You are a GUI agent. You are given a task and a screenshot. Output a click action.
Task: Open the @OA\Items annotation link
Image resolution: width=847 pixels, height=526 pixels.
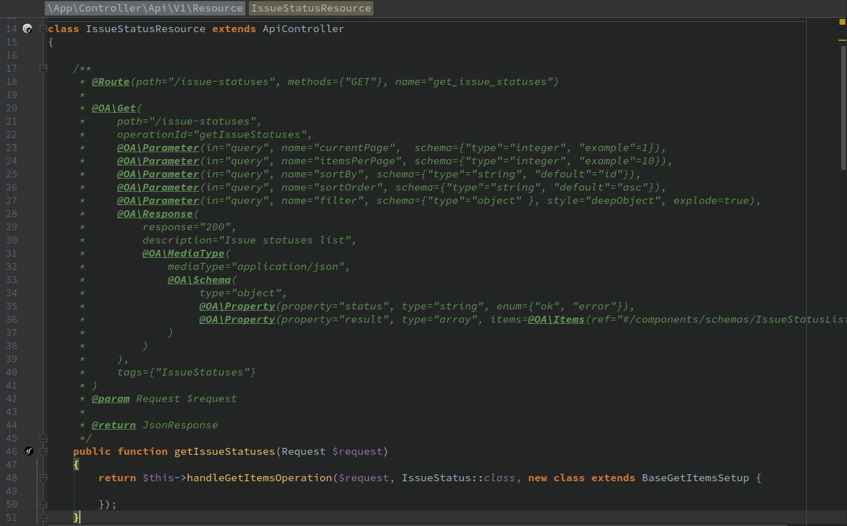point(556,319)
